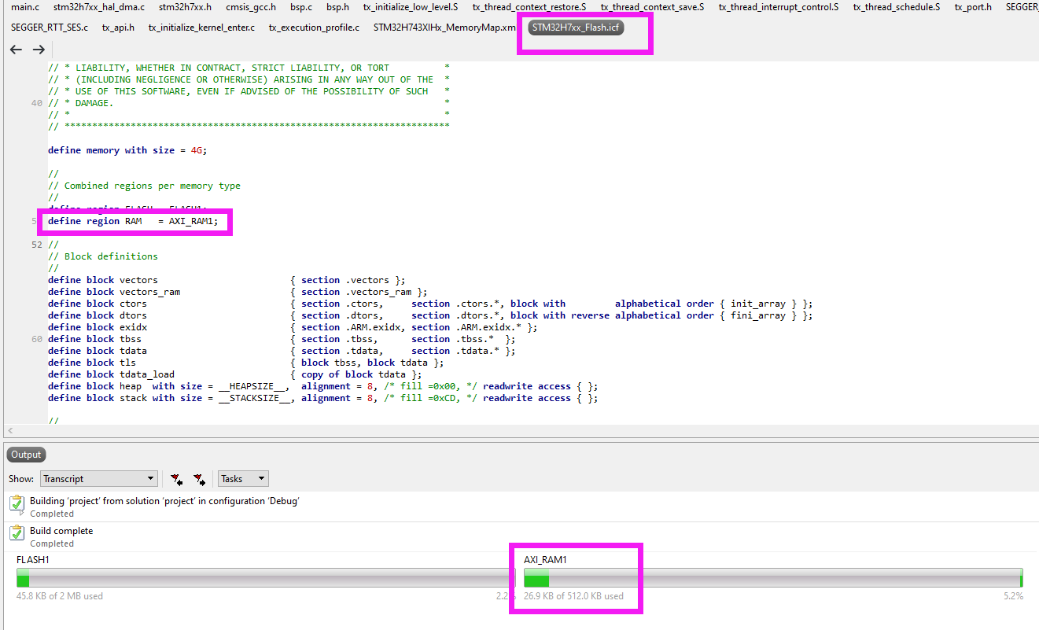Click 'define block vectors' code line

[x=227, y=280]
